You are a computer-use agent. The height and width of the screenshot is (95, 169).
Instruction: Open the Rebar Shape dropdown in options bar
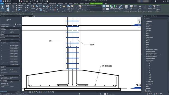click(x=23, y=14)
